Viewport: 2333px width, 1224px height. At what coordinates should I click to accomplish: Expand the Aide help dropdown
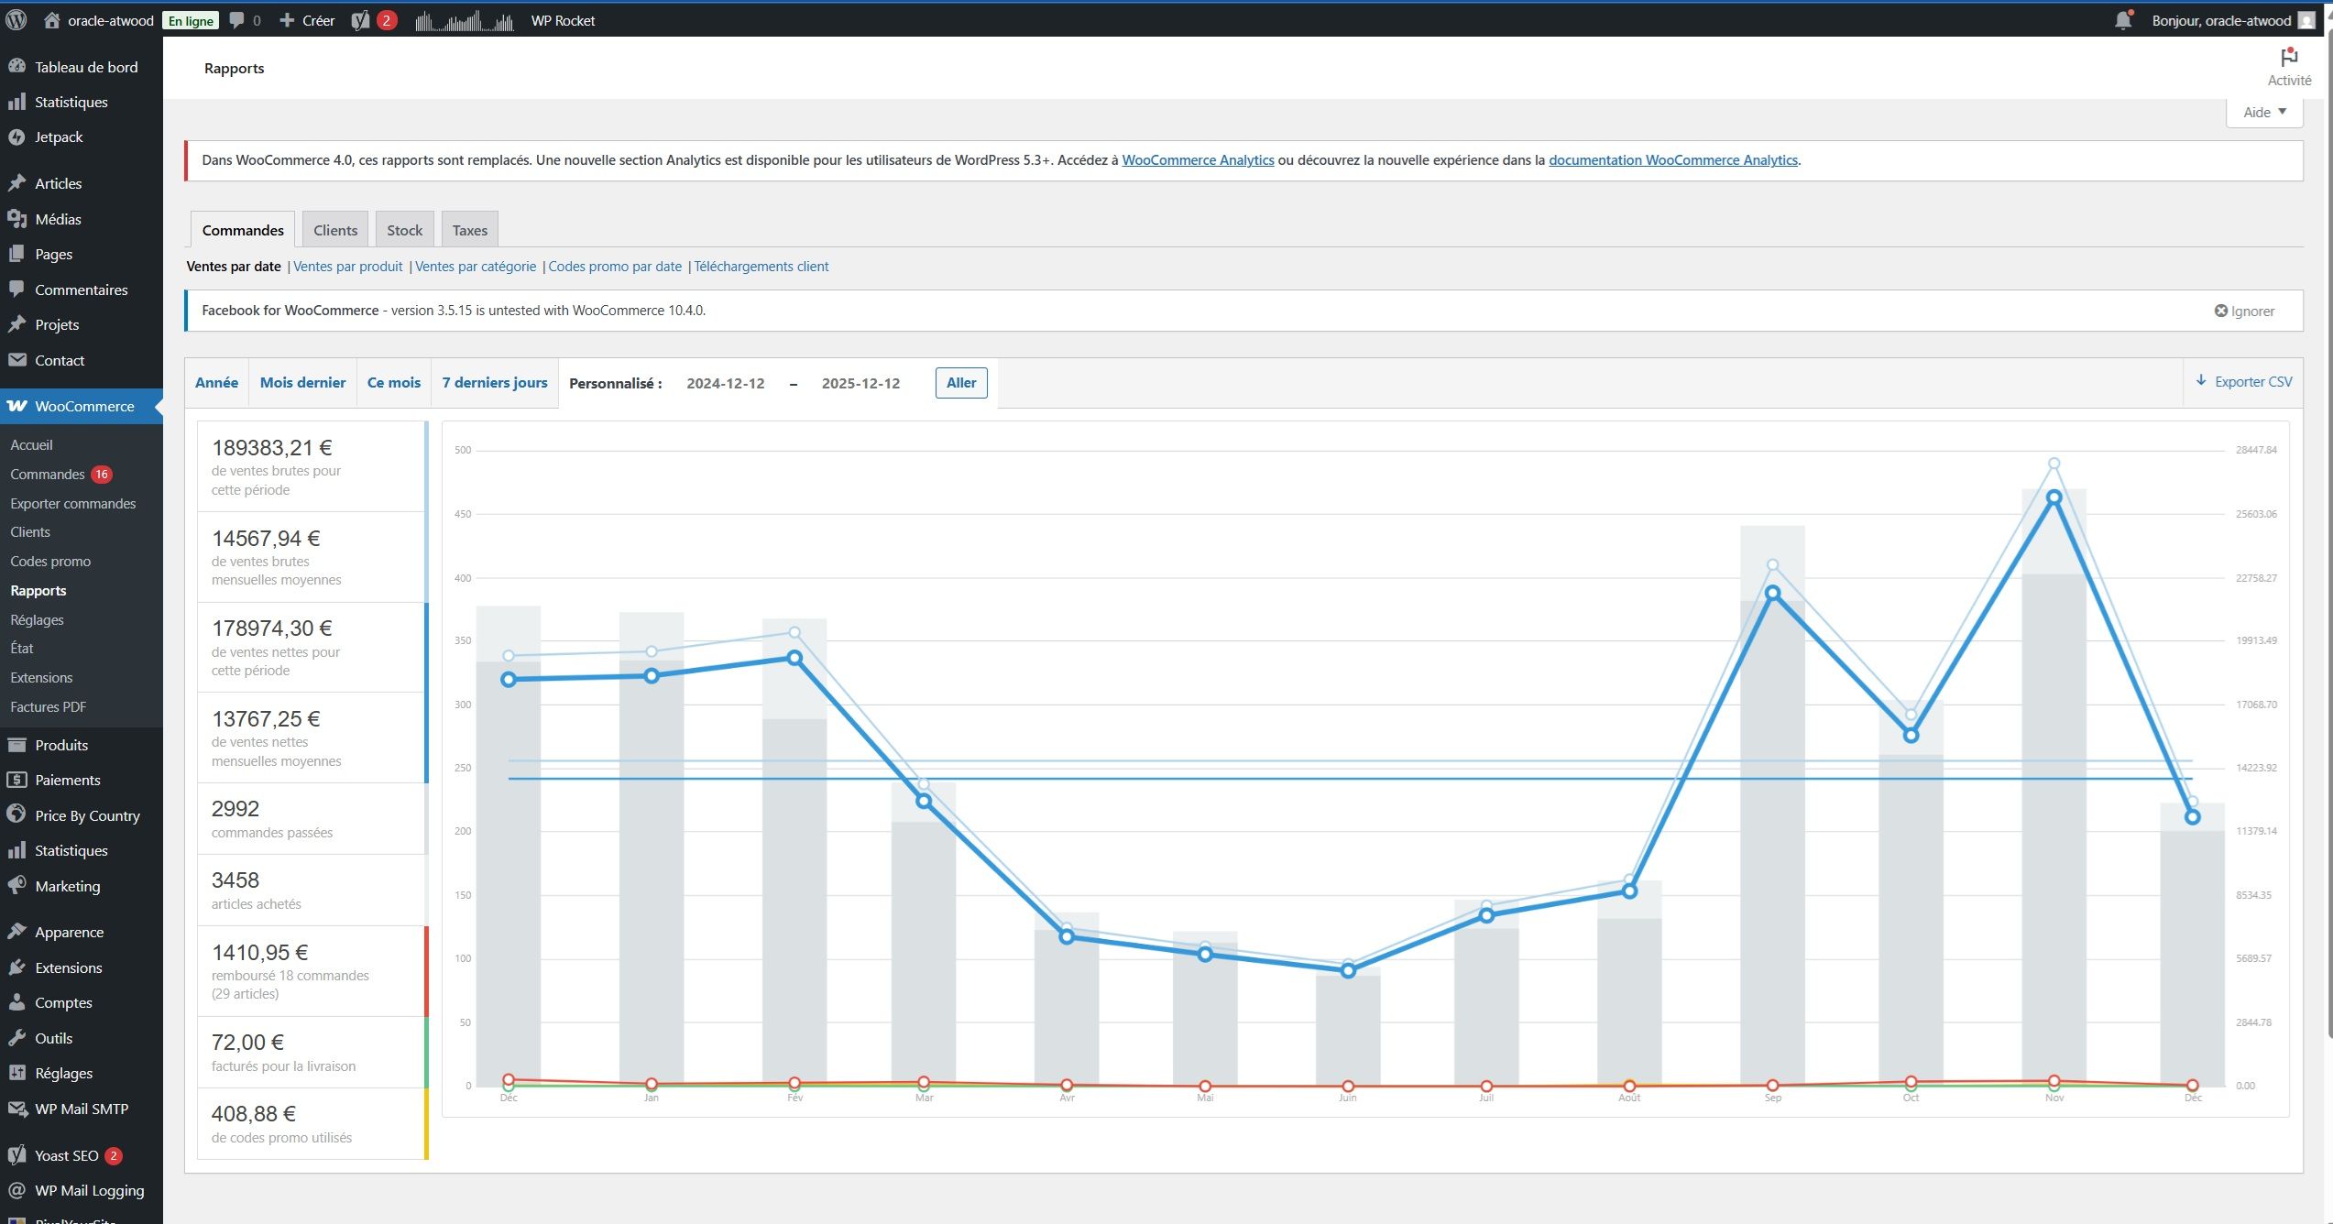(2263, 113)
